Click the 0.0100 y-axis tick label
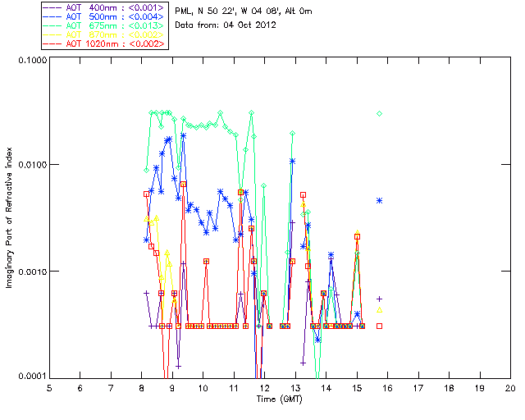 32,164
